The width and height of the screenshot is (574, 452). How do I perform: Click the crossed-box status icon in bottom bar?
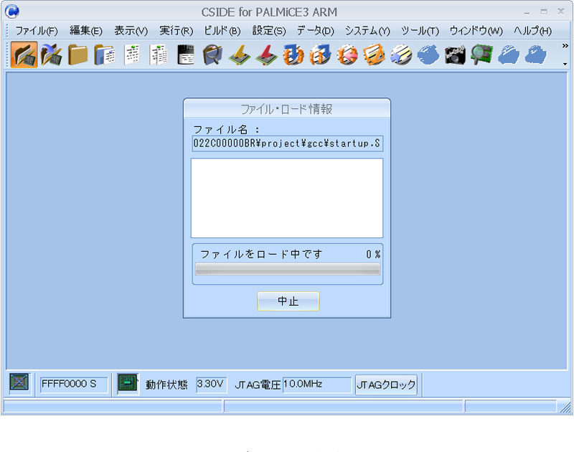(x=19, y=382)
